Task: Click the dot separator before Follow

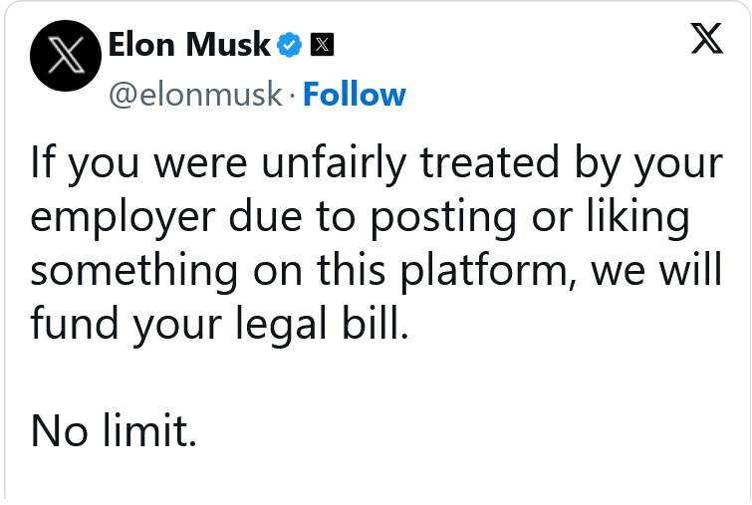Action: (293, 96)
